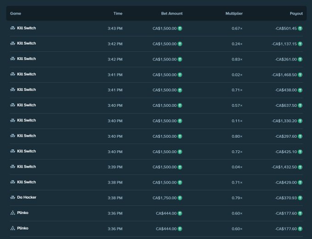312x239 pixels.
Task: Click Tether coin icon next to -CA$261.00
Action: [300, 60]
